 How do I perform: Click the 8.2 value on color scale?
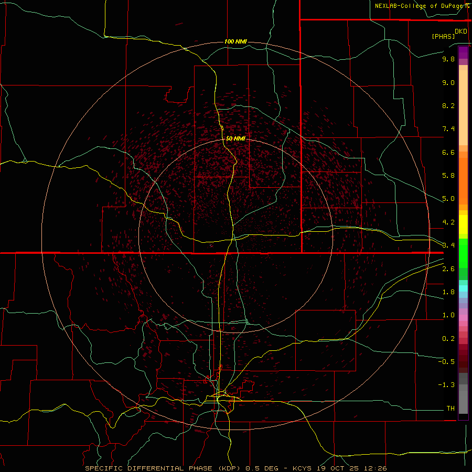(x=448, y=105)
